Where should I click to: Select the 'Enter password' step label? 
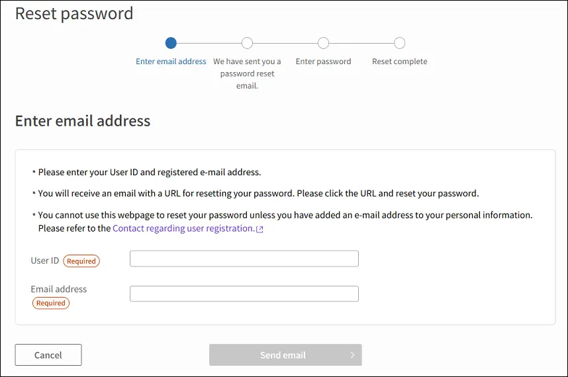[x=324, y=62]
